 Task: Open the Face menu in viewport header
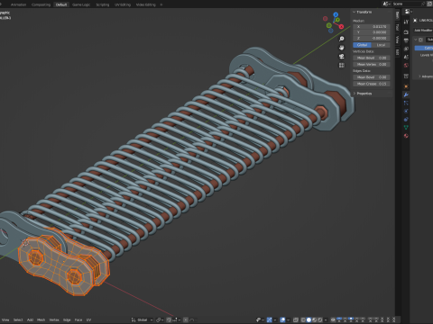(78, 319)
